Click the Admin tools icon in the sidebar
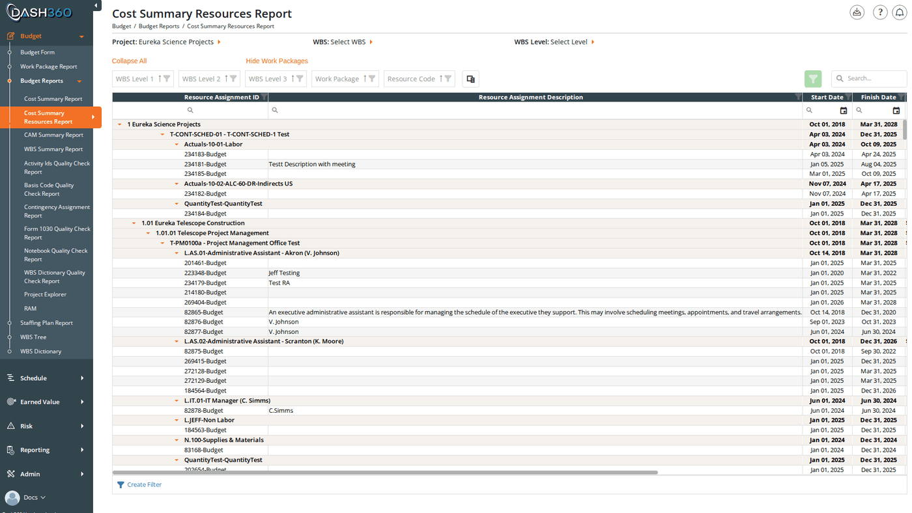 pos(11,474)
